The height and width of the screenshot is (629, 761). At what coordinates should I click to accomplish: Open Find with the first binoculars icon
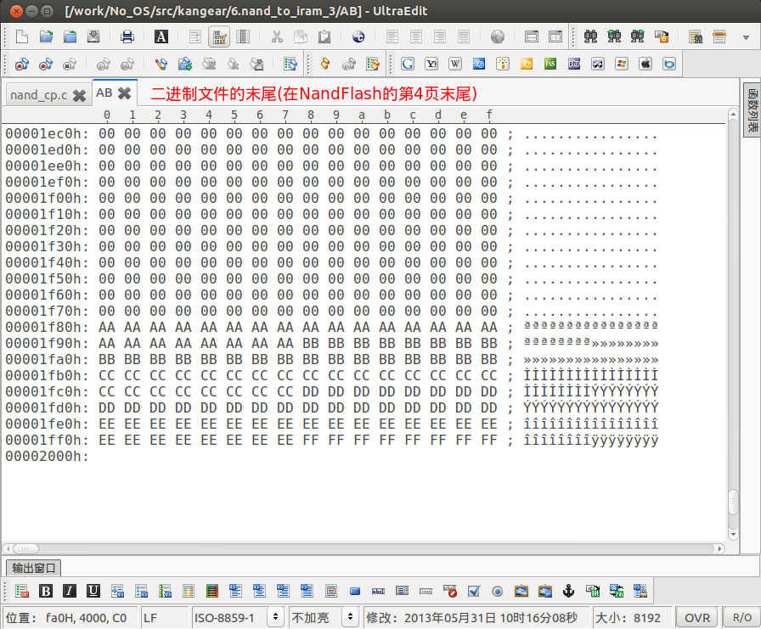590,37
